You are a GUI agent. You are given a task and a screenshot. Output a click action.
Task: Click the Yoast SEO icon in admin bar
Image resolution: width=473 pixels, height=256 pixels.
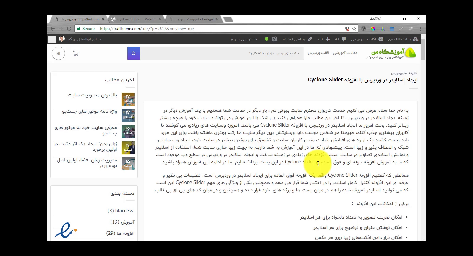click(274, 39)
